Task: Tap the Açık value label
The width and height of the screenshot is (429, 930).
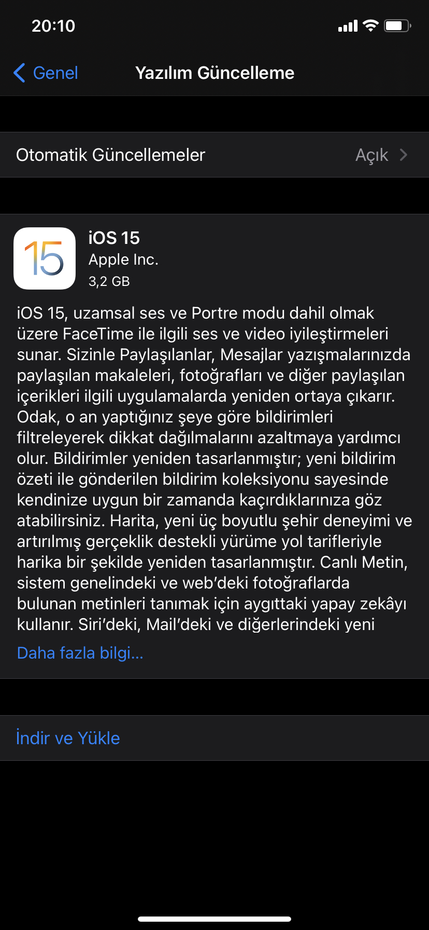Action: [x=371, y=155]
